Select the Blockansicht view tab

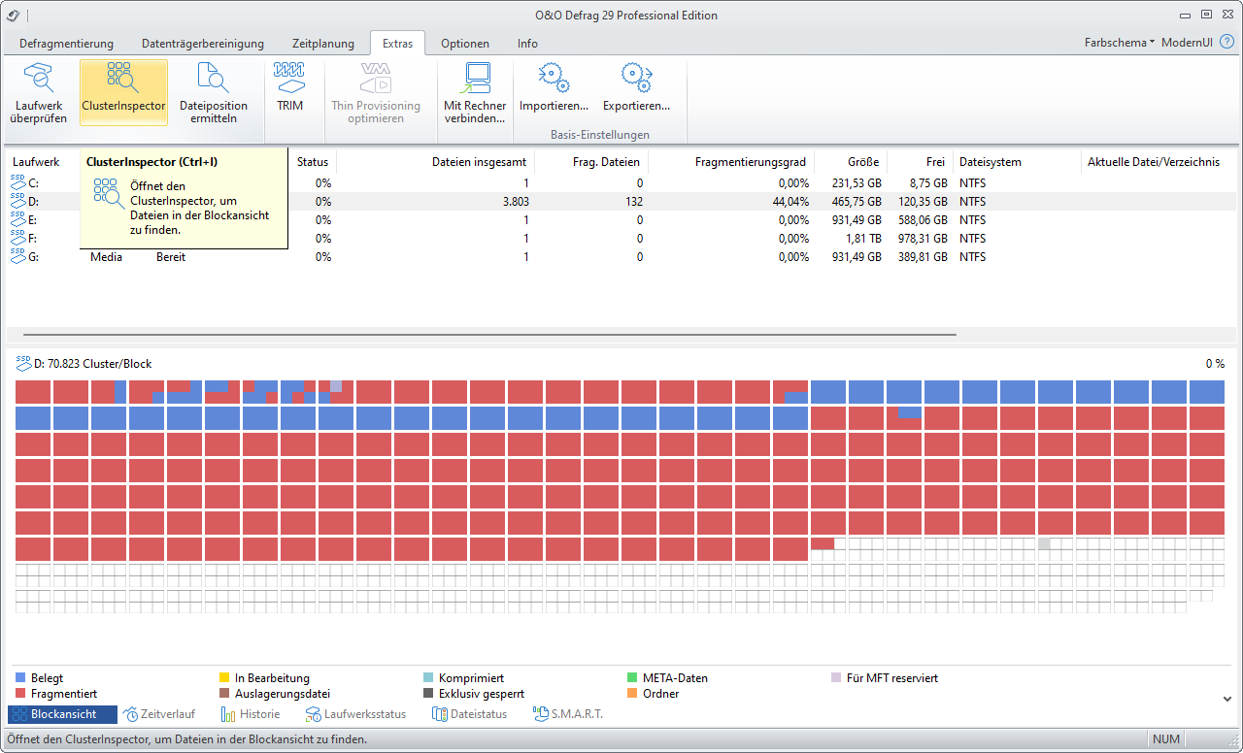62,714
